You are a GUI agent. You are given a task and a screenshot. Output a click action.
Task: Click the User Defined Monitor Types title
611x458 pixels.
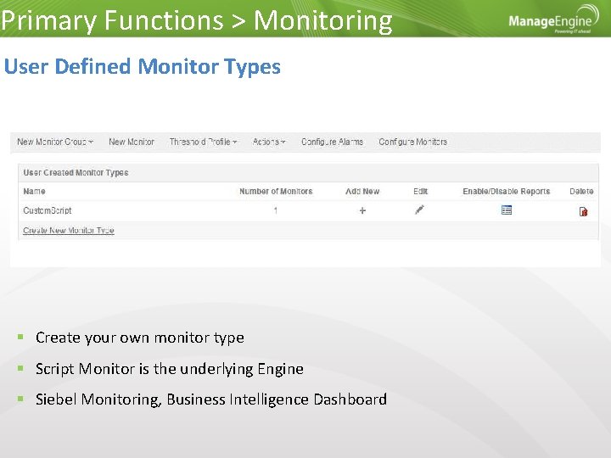(x=143, y=67)
